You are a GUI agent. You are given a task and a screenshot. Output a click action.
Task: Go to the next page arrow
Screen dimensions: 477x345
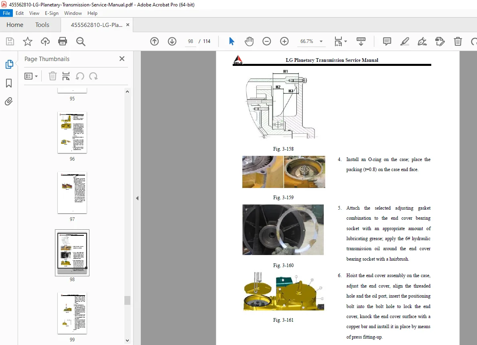172,41
